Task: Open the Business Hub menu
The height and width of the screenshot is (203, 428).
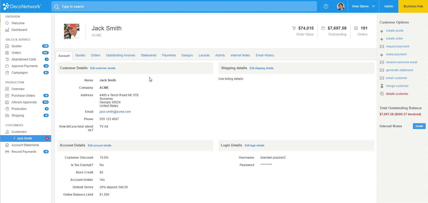Action: coord(413,6)
